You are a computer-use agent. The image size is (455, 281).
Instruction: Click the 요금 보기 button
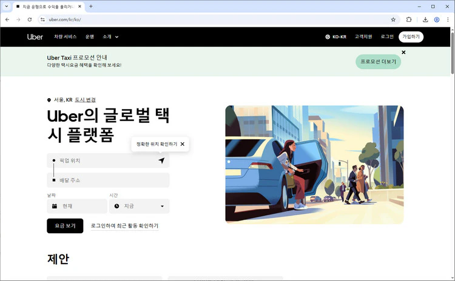click(65, 226)
